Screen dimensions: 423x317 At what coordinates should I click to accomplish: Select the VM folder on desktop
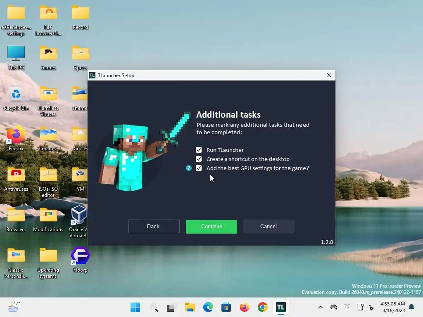click(x=80, y=179)
